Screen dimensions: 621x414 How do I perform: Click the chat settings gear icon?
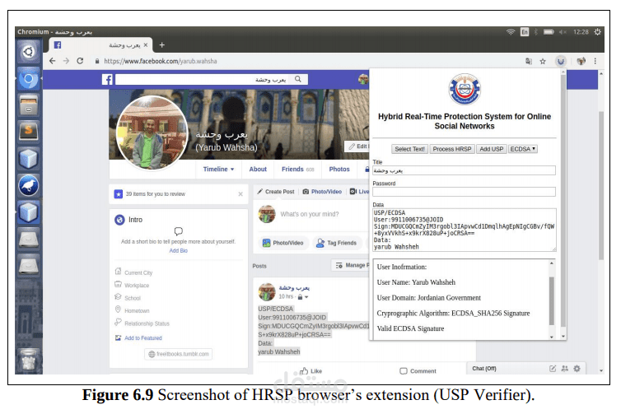[577, 369]
